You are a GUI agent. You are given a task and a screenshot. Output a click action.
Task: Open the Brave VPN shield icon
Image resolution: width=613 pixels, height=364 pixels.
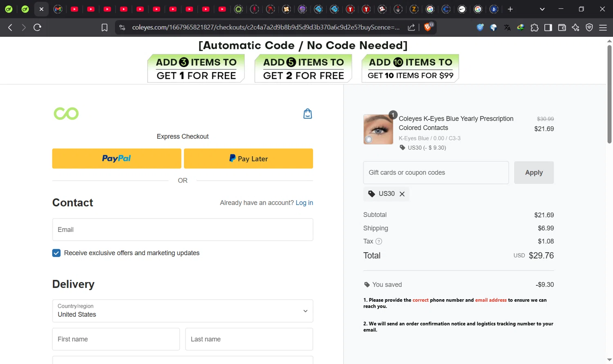[x=589, y=27]
